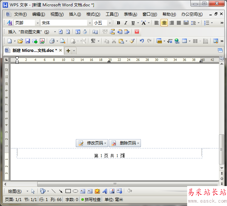Click the Print icon

click(x=52, y=41)
